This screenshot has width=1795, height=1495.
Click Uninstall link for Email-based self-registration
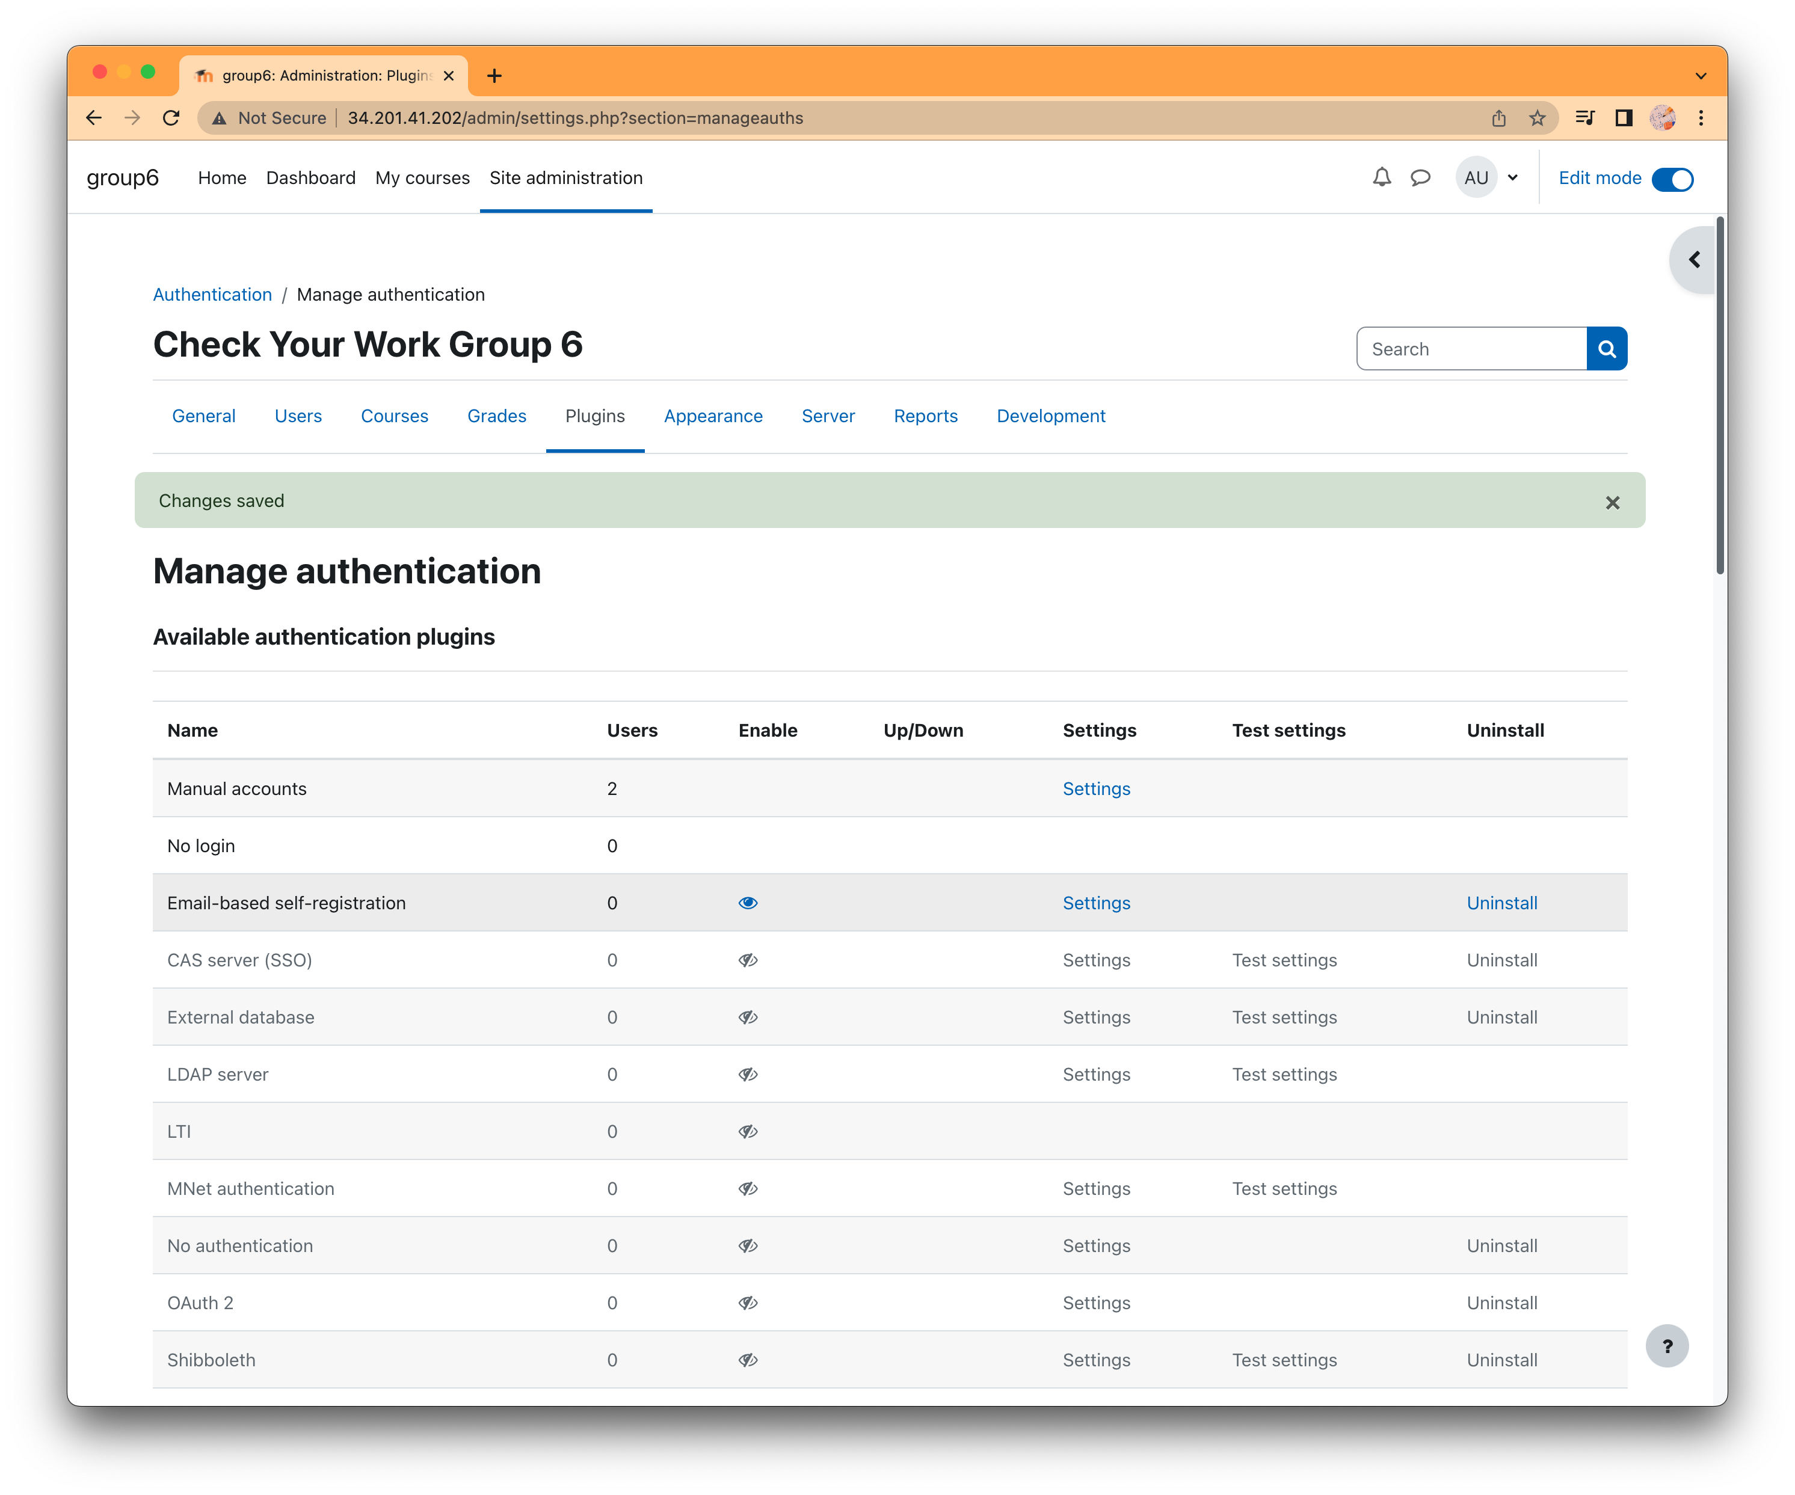click(x=1500, y=902)
